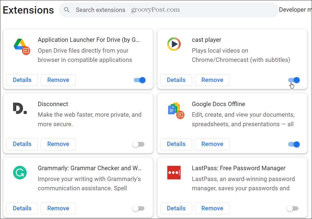Click 'Application Launcher For Drive' title

(89, 40)
